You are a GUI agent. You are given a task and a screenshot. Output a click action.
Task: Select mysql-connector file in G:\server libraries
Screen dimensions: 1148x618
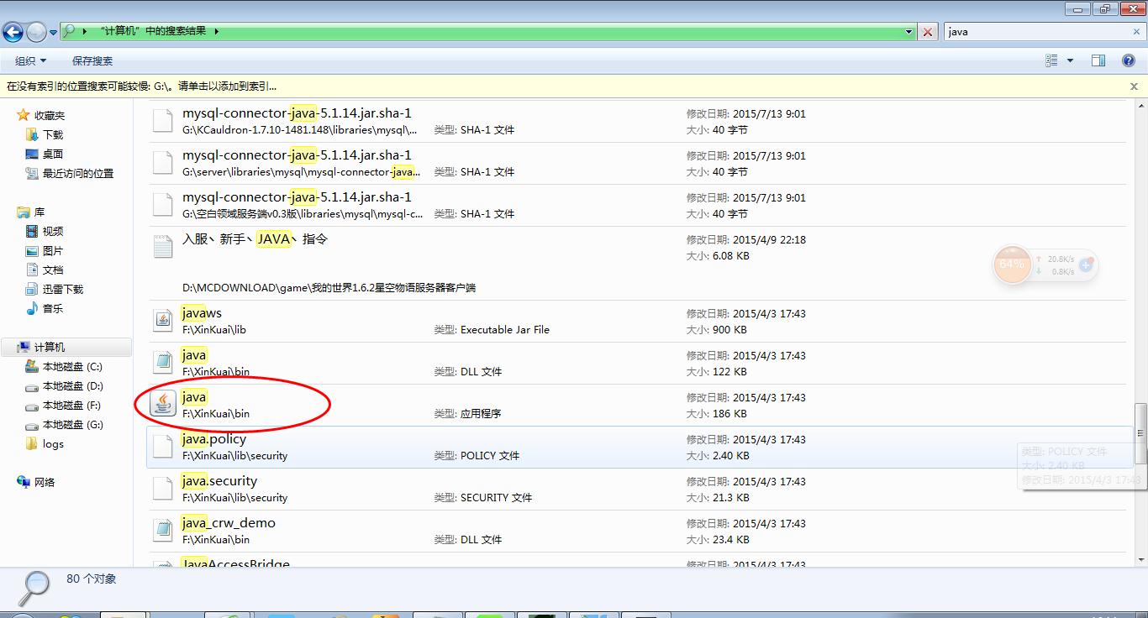pyautogui.click(x=637, y=163)
